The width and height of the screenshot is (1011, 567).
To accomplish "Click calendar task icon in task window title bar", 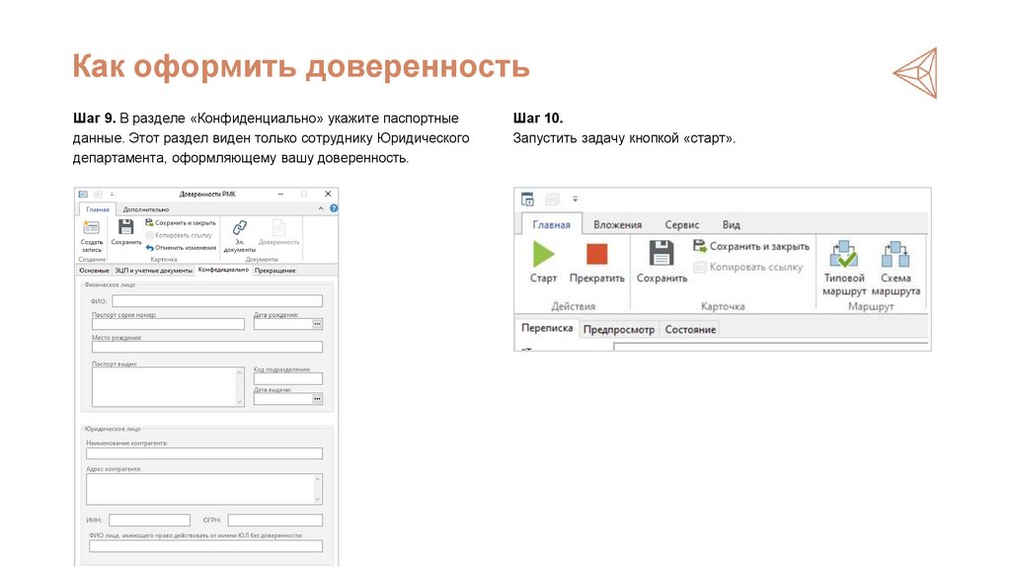I will (x=527, y=199).
